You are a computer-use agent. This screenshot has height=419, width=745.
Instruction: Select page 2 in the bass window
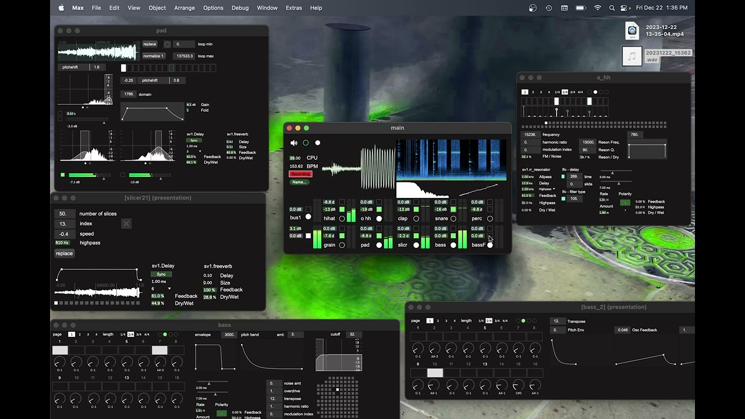coord(80,335)
